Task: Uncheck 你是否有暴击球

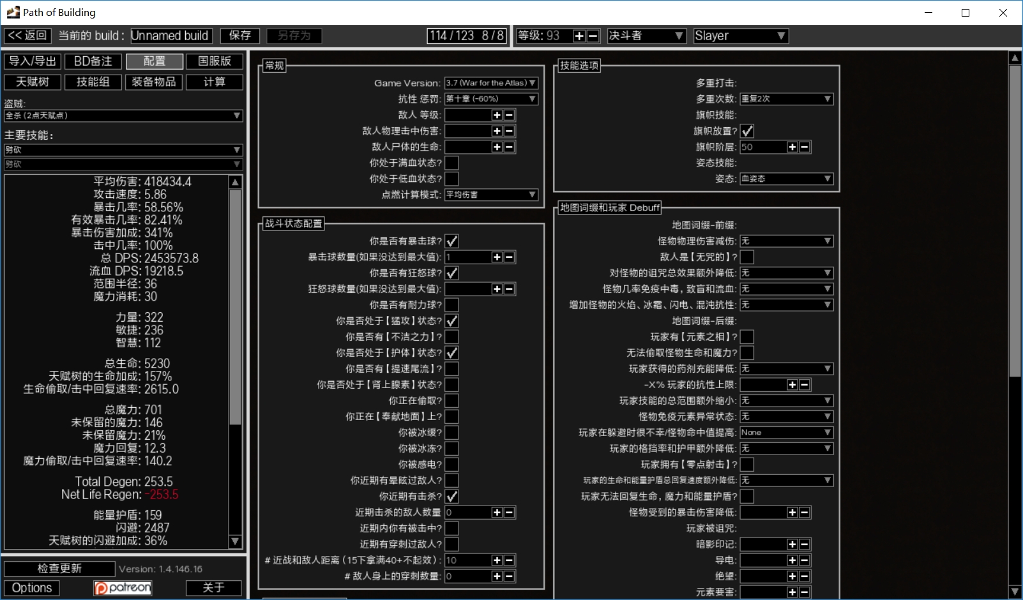Action: click(x=451, y=241)
